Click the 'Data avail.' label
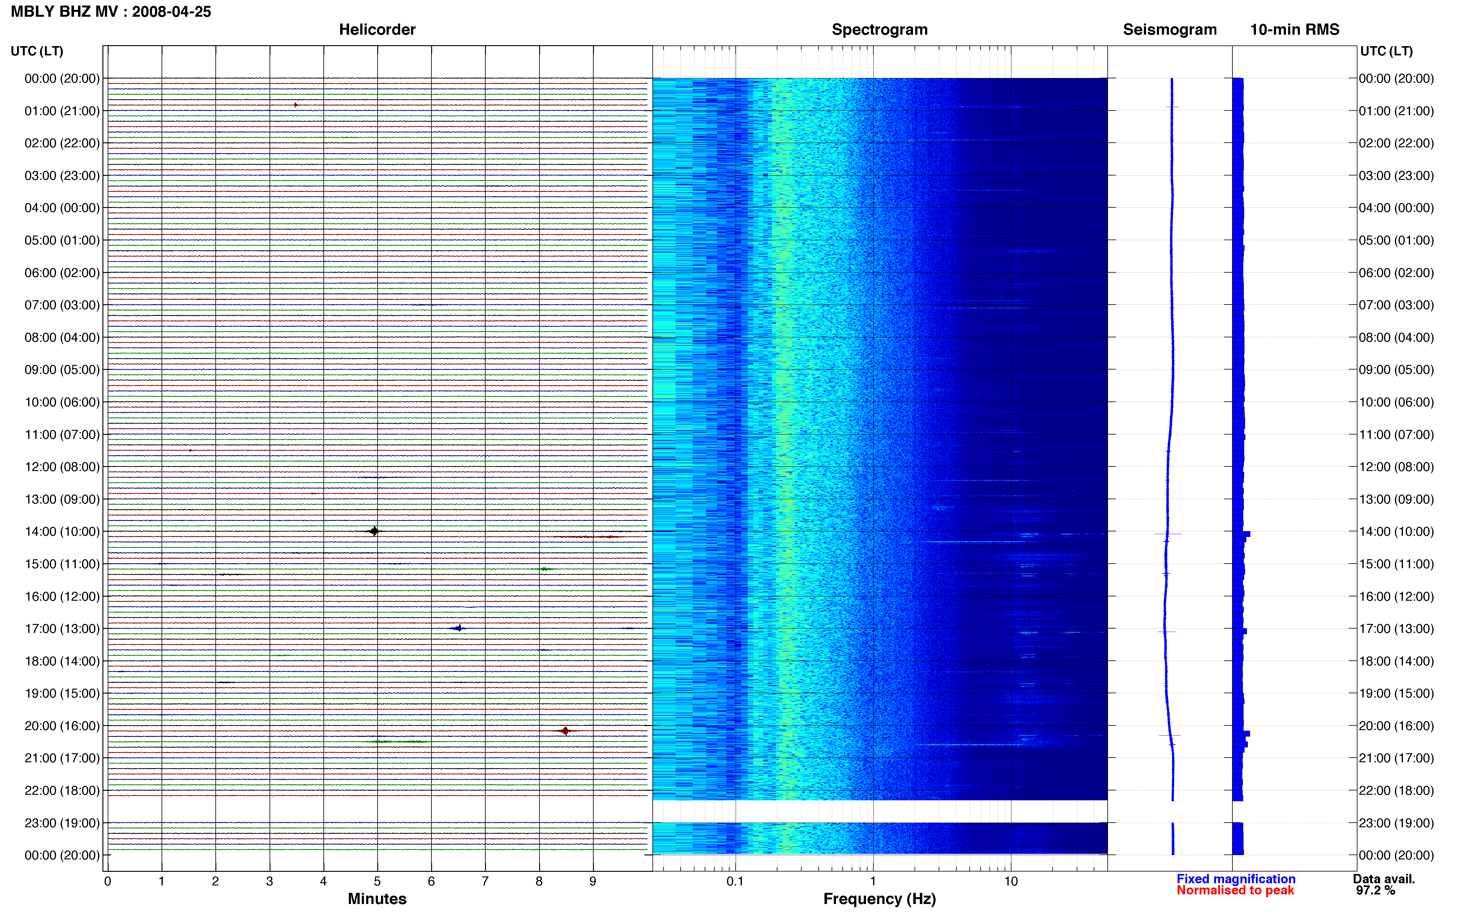 click(x=1384, y=879)
